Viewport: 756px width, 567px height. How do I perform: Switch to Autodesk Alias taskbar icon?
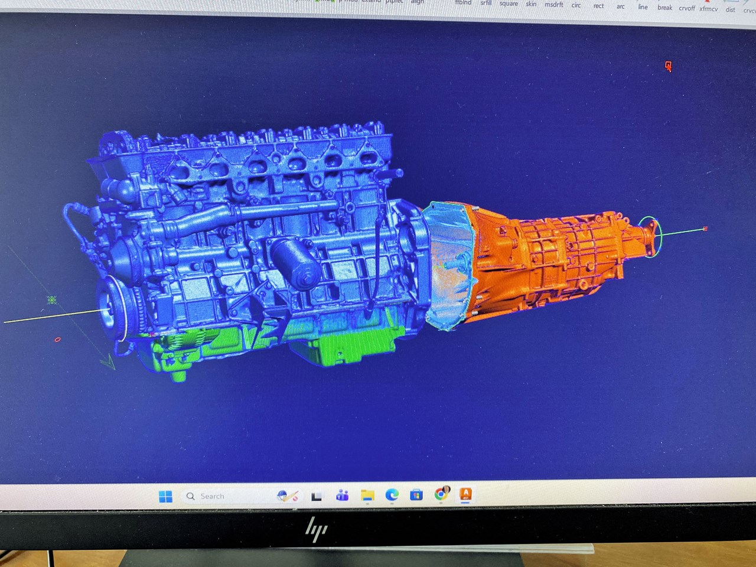465,494
